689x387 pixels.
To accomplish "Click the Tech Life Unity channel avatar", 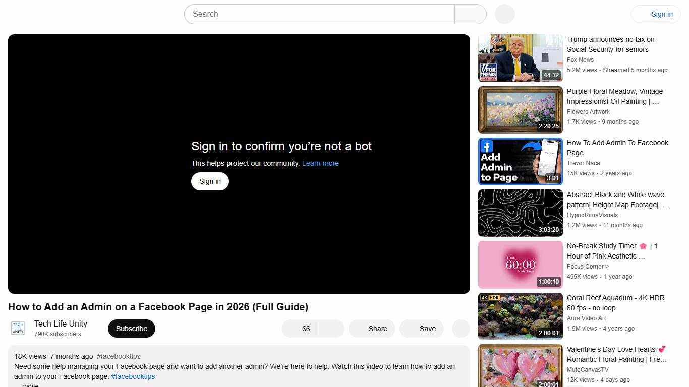I will pos(17,328).
